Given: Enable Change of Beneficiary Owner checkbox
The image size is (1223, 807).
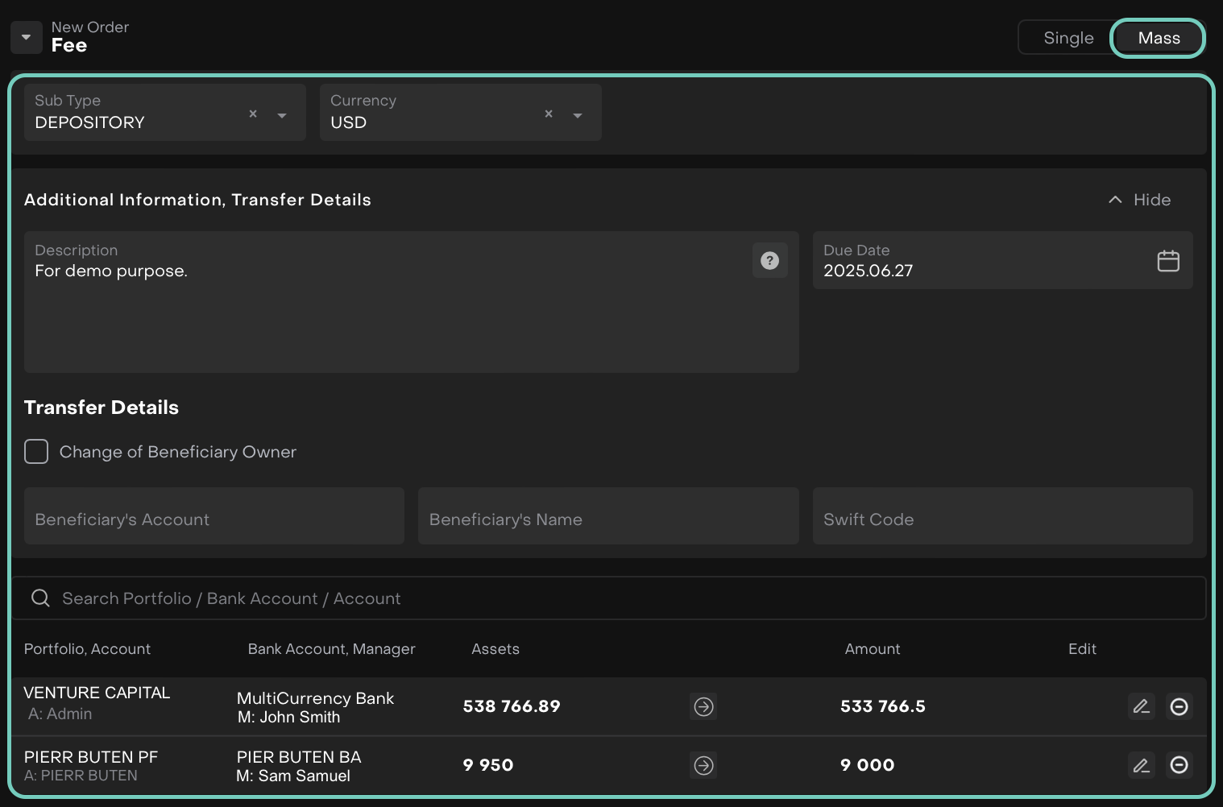Looking at the screenshot, I should coord(36,452).
